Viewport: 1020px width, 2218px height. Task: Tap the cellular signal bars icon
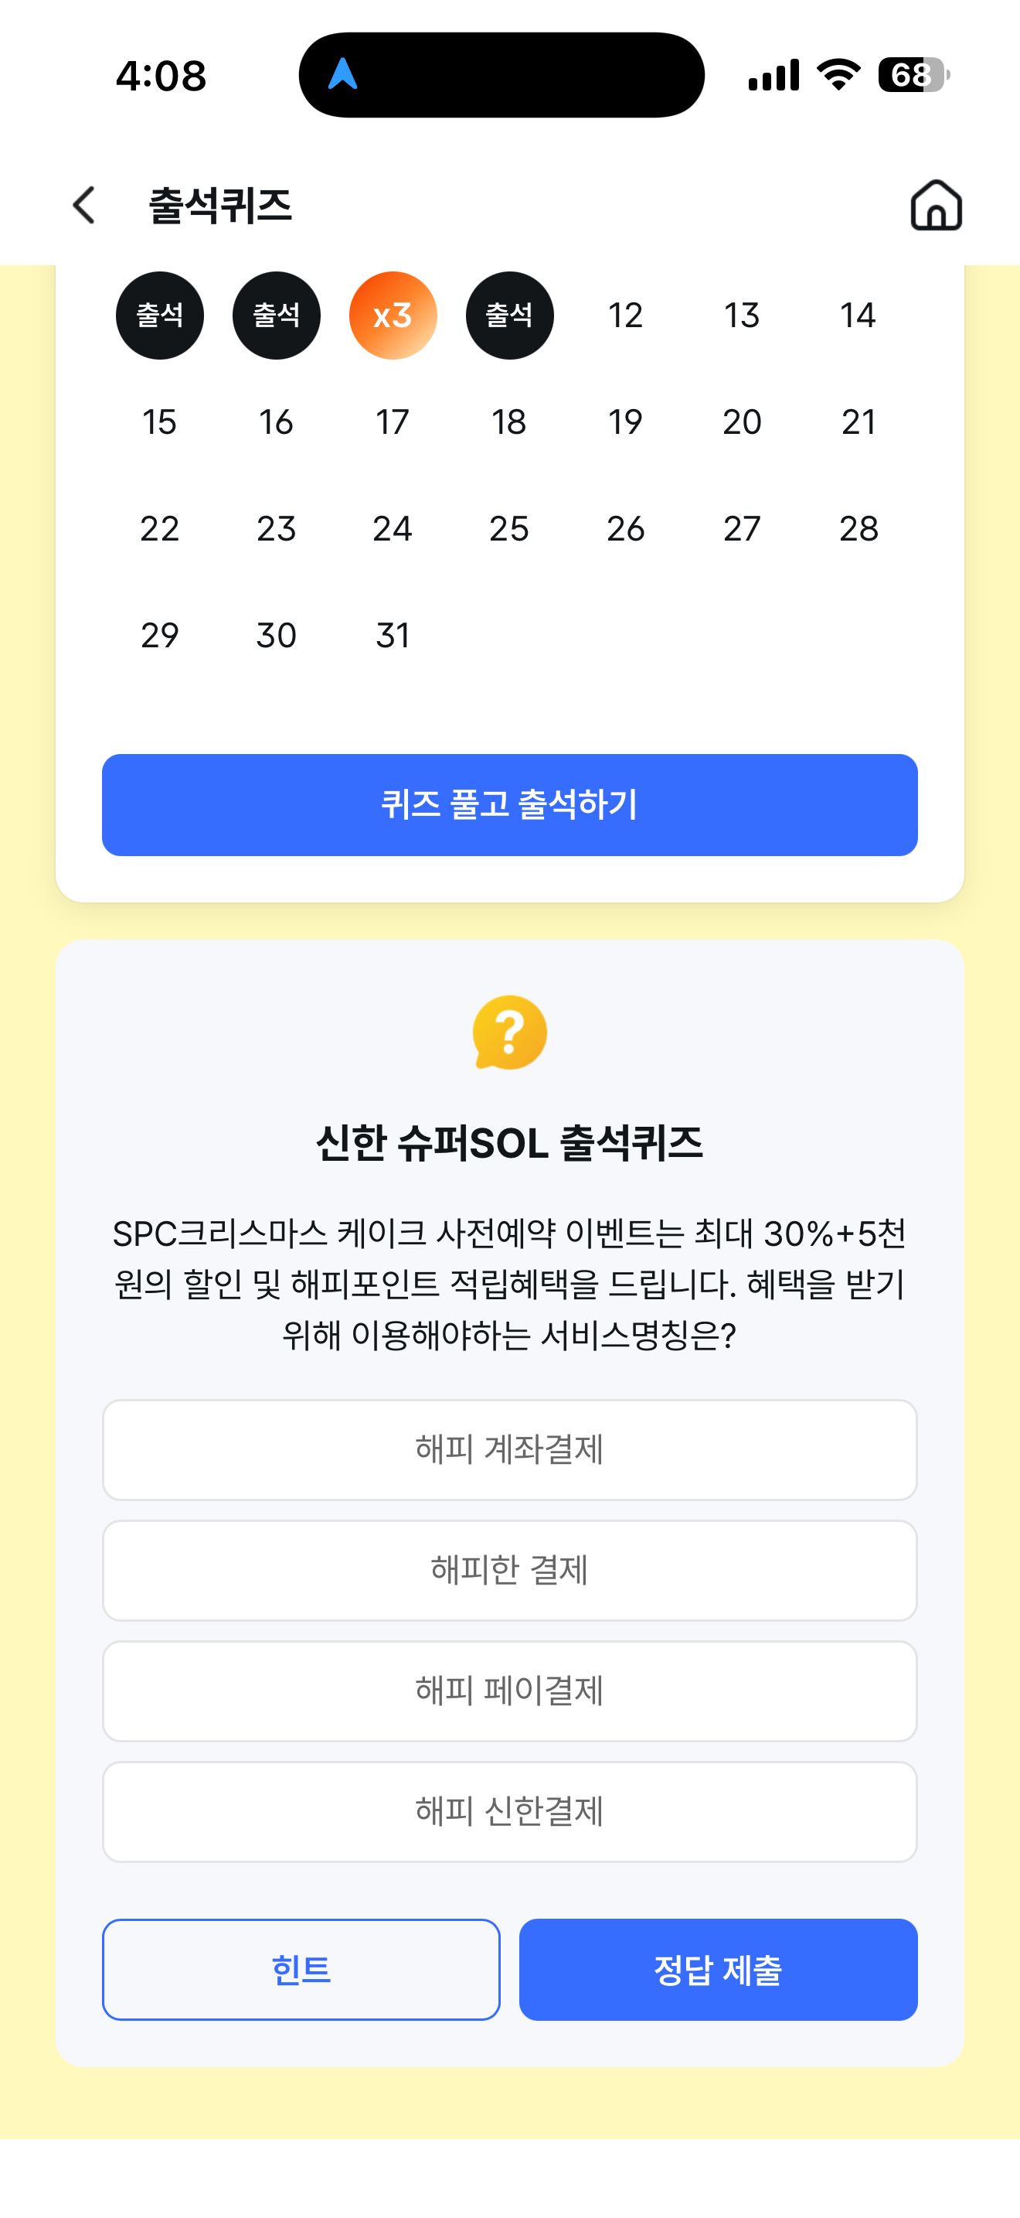coord(773,75)
